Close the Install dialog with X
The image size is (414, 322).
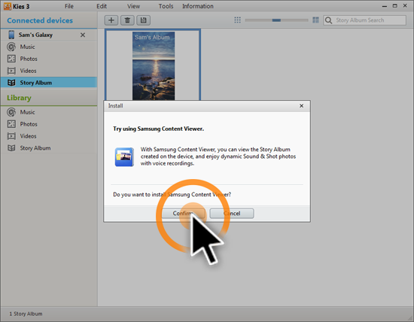[301, 106]
